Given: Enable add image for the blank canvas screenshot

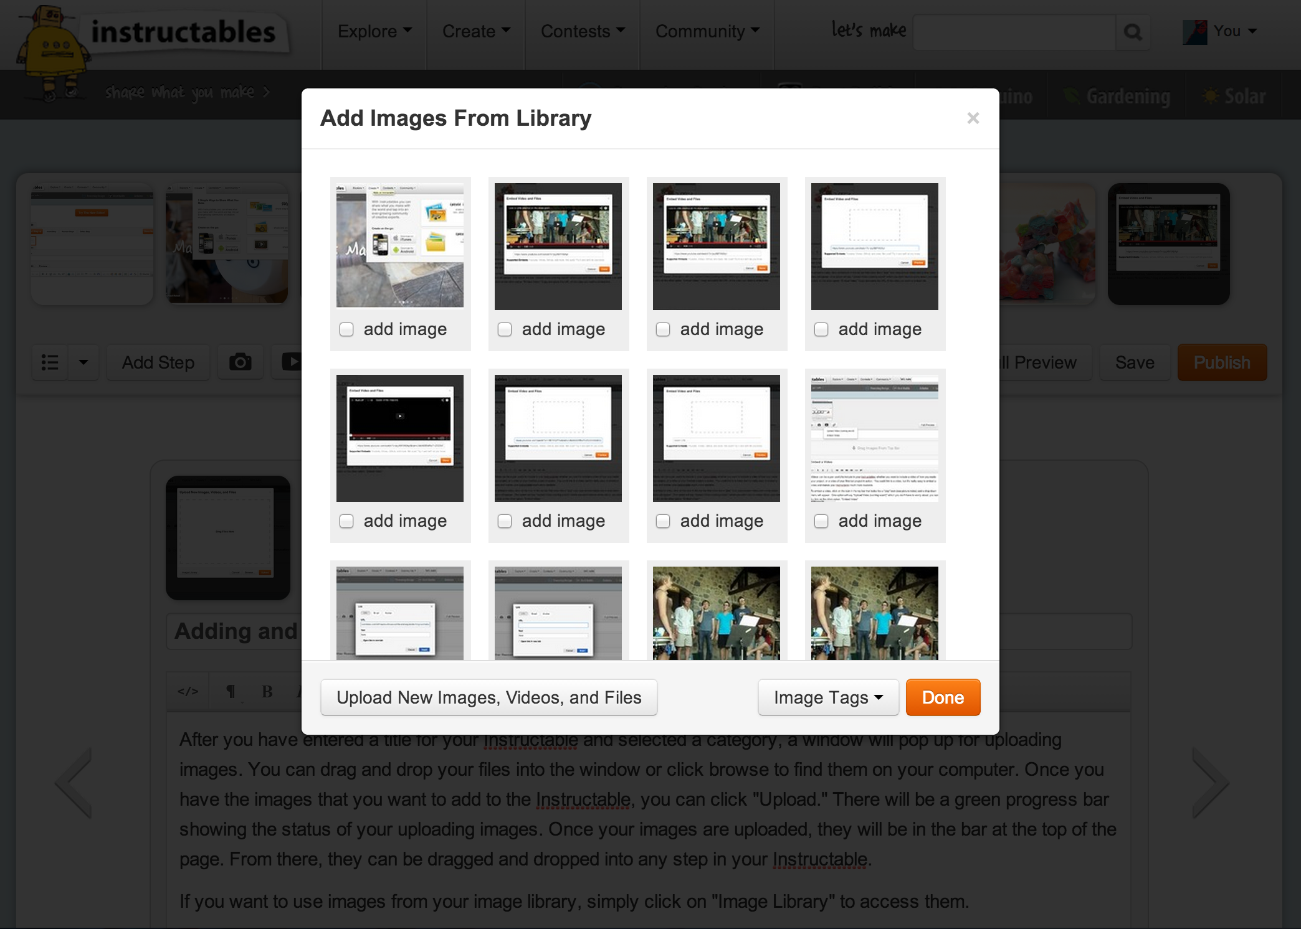Looking at the screenshot, I should click(x=821, y=329).
